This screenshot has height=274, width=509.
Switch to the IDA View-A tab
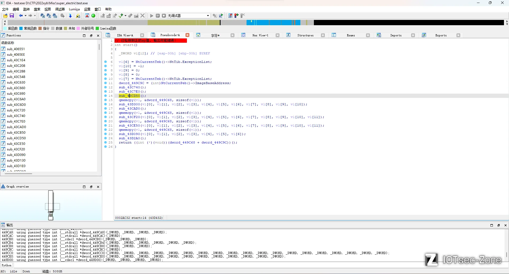[125, 35]
